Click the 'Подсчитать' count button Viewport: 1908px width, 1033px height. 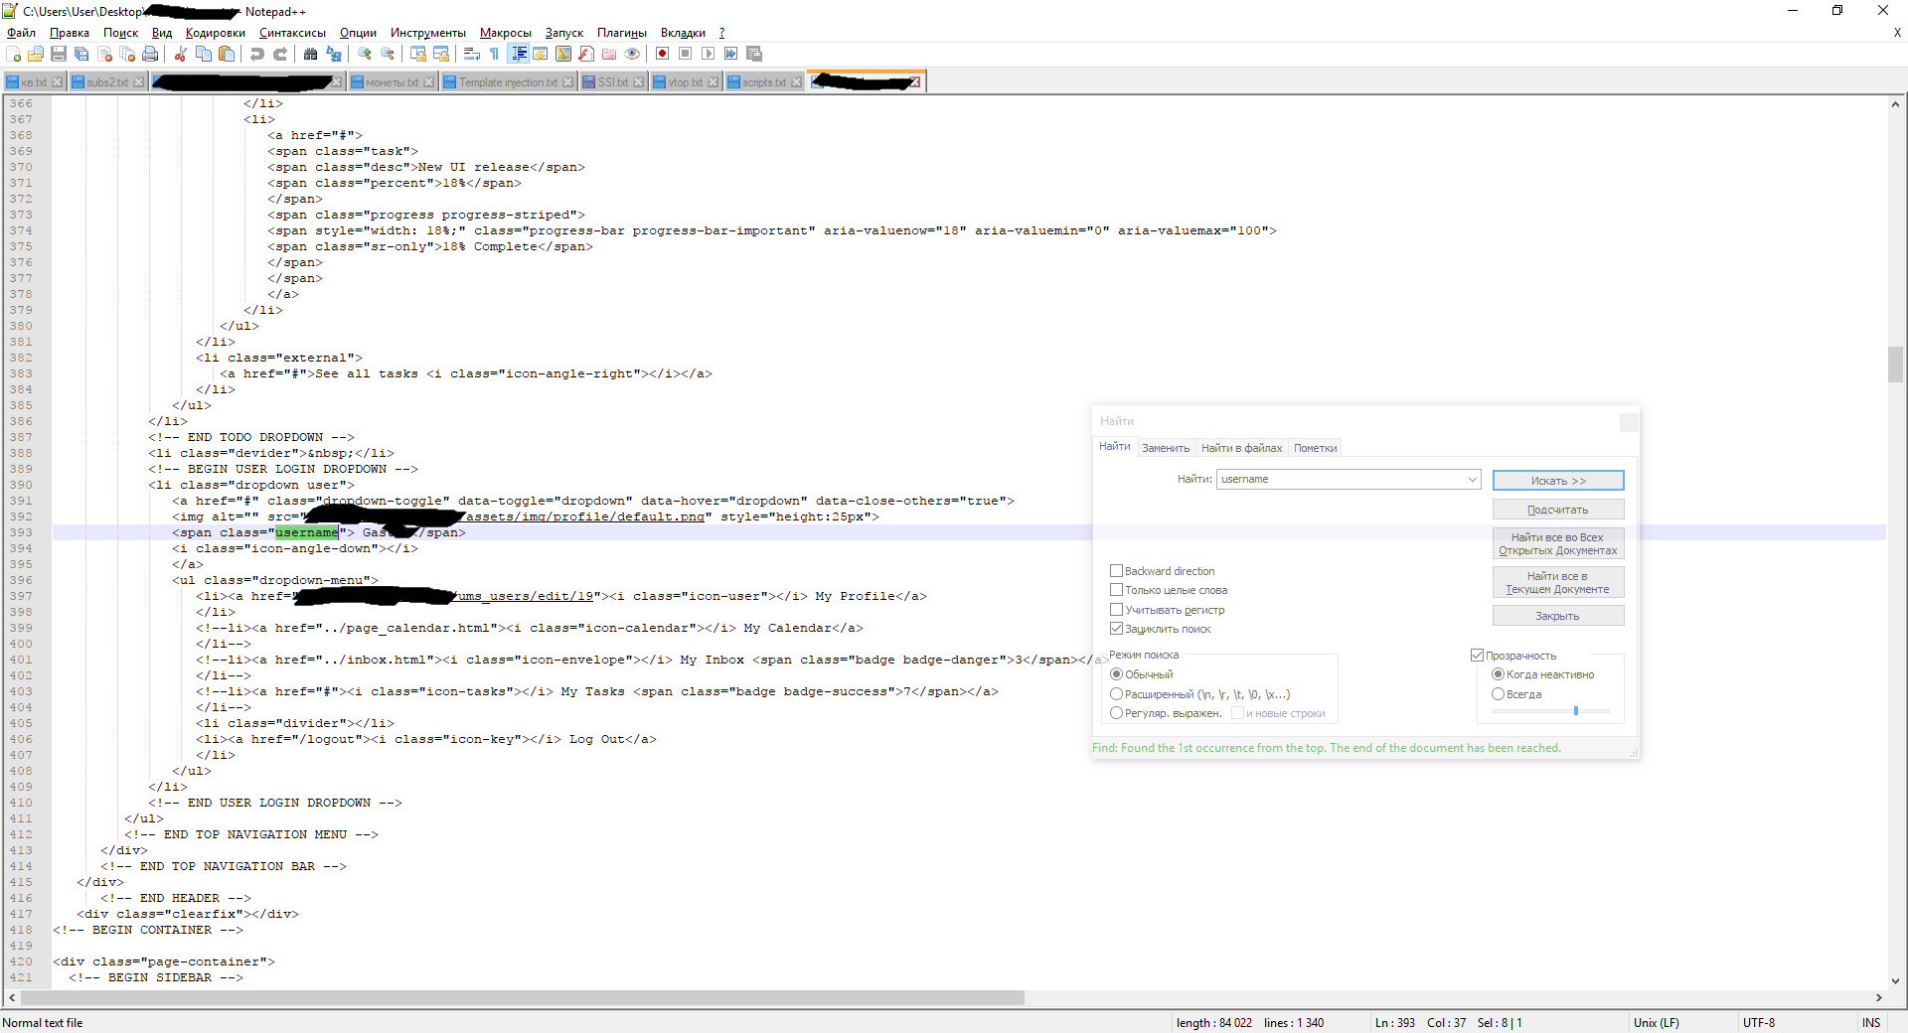(x=1558, y=510)
